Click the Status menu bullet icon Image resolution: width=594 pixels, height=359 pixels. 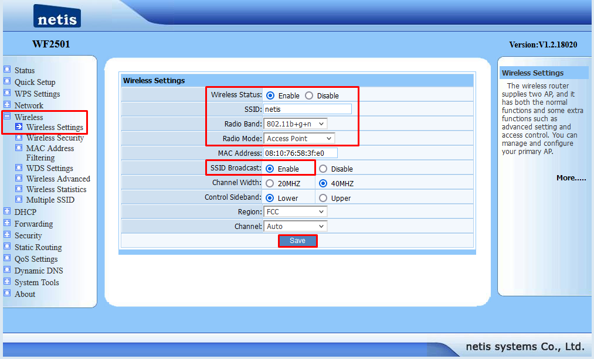pos(7,70)
